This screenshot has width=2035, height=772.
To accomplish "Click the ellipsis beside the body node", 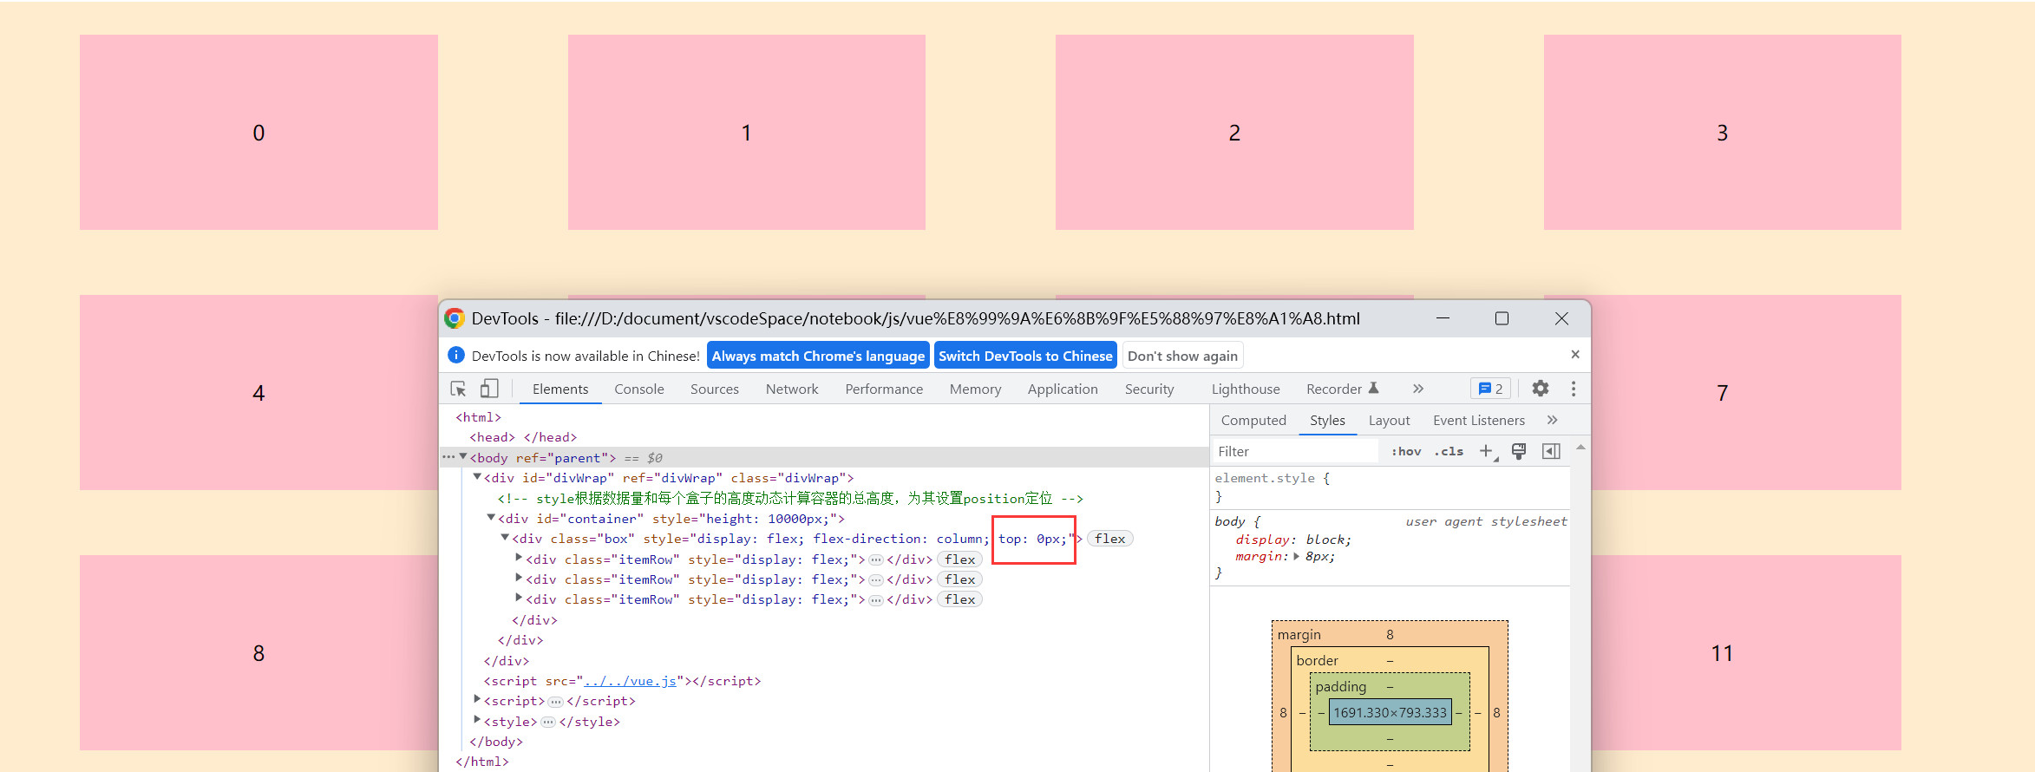I will (x=448, y=457).
